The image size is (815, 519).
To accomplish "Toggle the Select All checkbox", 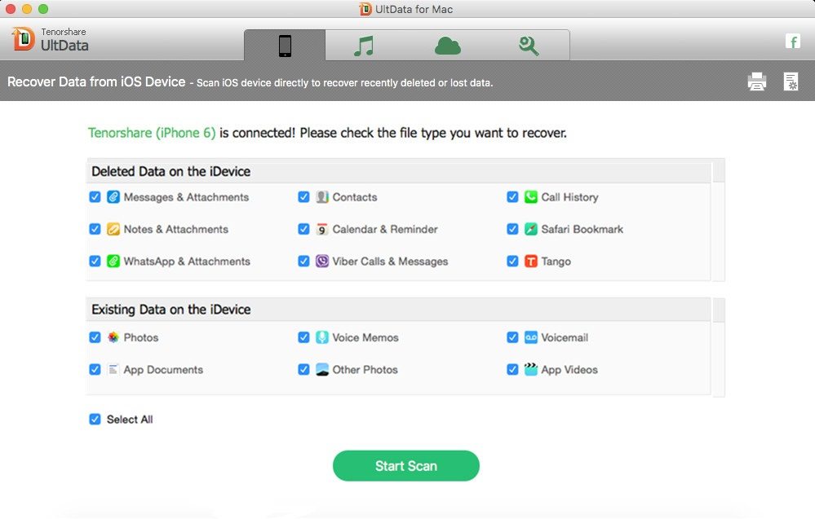I will (x=95, y=420).
